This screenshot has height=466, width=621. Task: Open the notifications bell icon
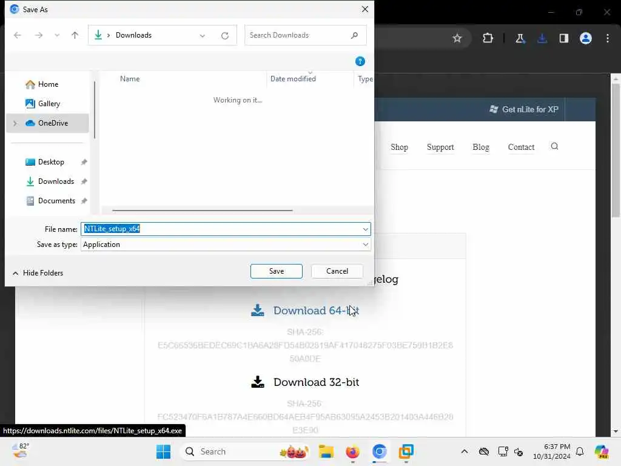pos(580,451)
